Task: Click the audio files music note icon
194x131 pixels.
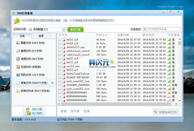Action: (x=18, y=51)
